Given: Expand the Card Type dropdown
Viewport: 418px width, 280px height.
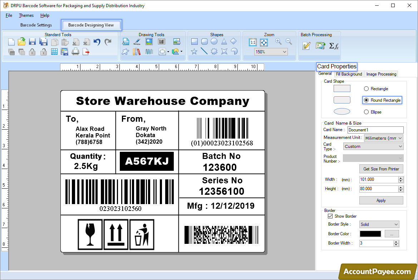Looking at the screenshot, I should (x=401, y=146).
